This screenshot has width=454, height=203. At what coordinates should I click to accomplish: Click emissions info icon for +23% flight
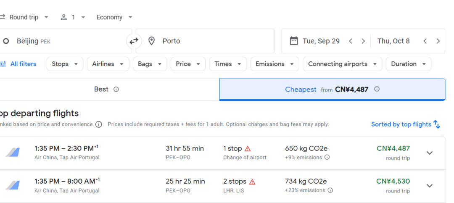click(330, 190)
